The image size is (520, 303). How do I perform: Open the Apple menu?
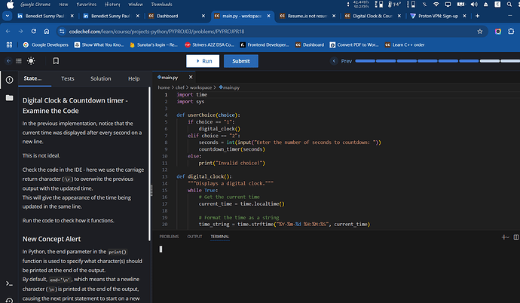click(x=11, y=5)
